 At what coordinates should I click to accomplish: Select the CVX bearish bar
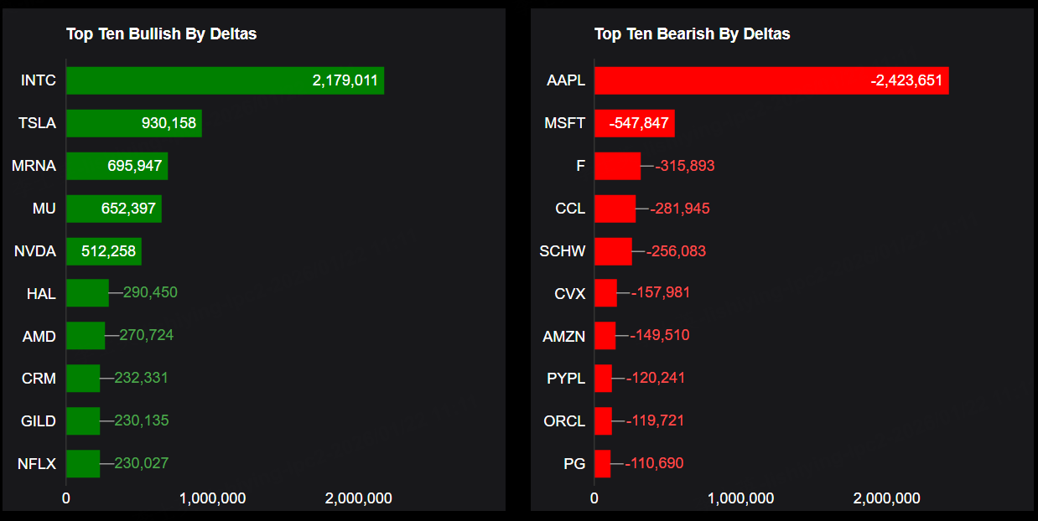(605, 293)
